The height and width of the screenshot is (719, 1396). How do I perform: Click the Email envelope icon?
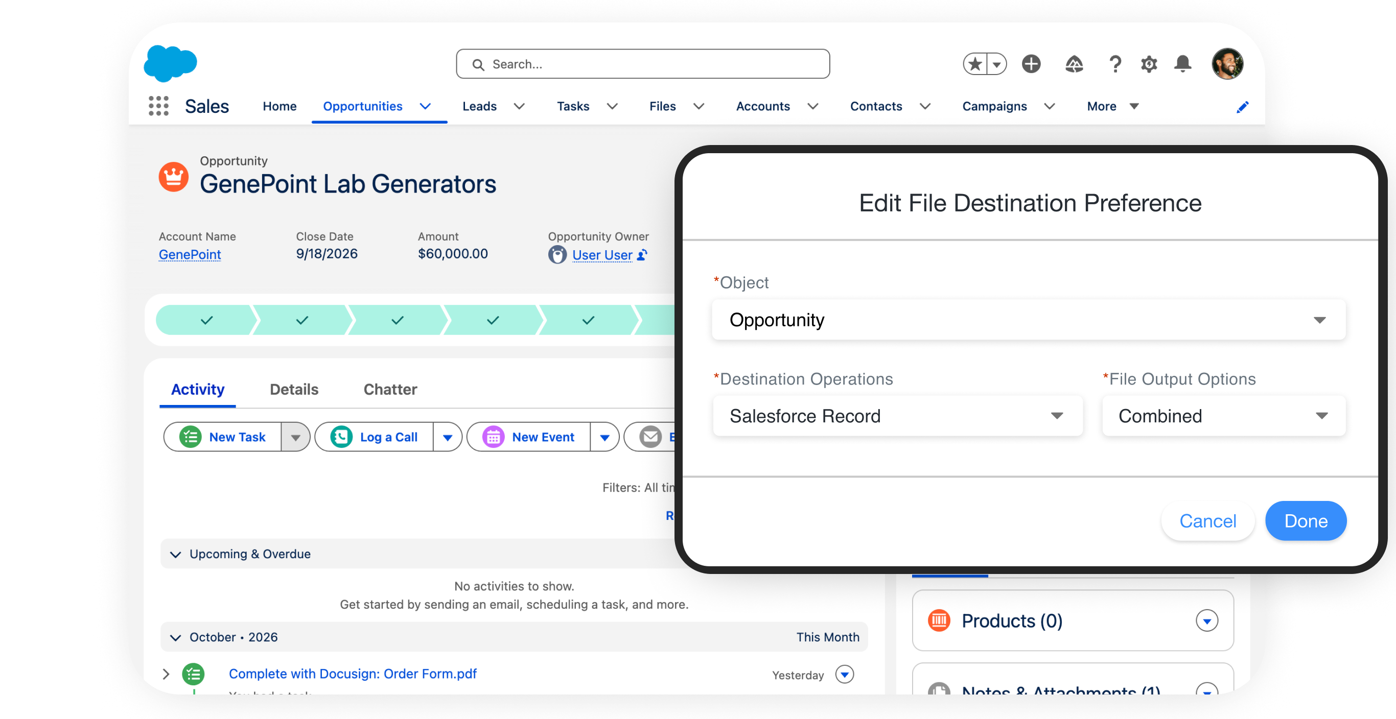(650, 437)
